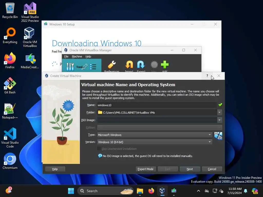Image resolution: width=263 pixels, height=197 pixels.
Task: Open notification bell in system tray
Action: [246, 191]
